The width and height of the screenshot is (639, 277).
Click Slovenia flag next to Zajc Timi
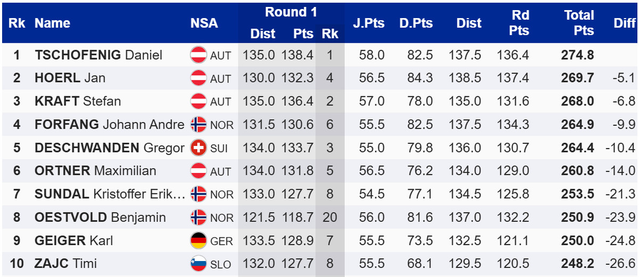click(x=199, y=264)
